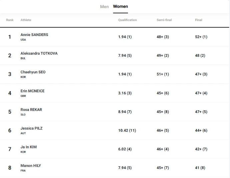The height and width of the screenshot is (178, 230).
Task: Select final score 52+ (1)
Action: (201, 37)
